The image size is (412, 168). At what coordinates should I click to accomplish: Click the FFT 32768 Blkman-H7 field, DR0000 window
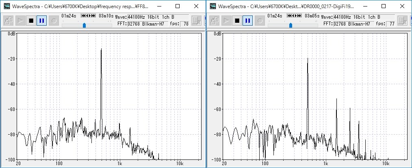(353, 24)
